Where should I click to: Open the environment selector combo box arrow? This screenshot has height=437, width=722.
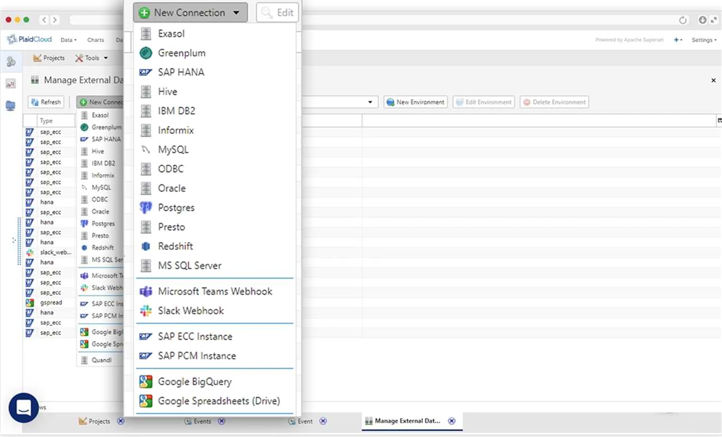coord(370,102)
